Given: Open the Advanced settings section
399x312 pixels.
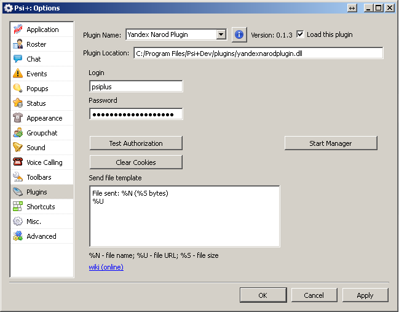Looking at the screenshot, I should (x=41, y=236).
